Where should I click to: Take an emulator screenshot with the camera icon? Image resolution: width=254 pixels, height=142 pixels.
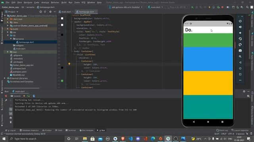click(x=240, y=50)
